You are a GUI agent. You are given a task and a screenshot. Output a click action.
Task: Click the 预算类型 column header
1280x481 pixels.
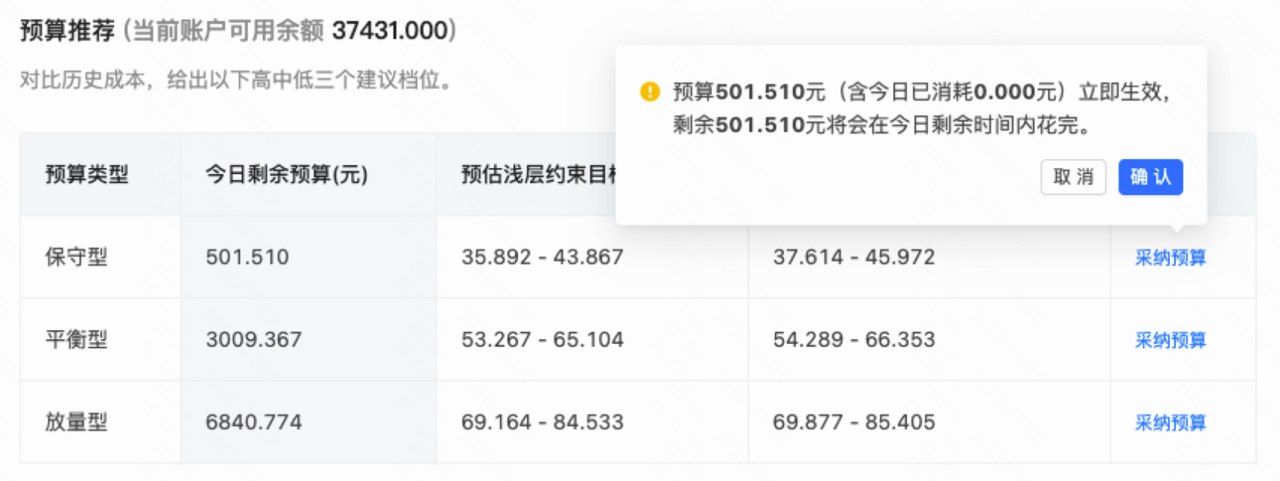[86, 174]
